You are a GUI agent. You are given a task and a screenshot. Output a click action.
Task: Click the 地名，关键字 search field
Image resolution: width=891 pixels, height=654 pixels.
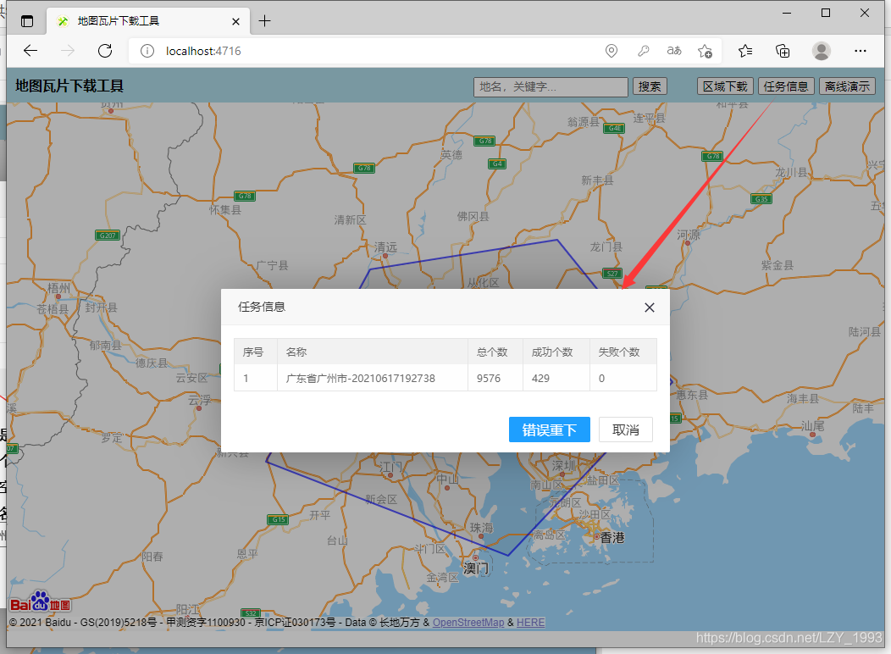tap(551, 87)
